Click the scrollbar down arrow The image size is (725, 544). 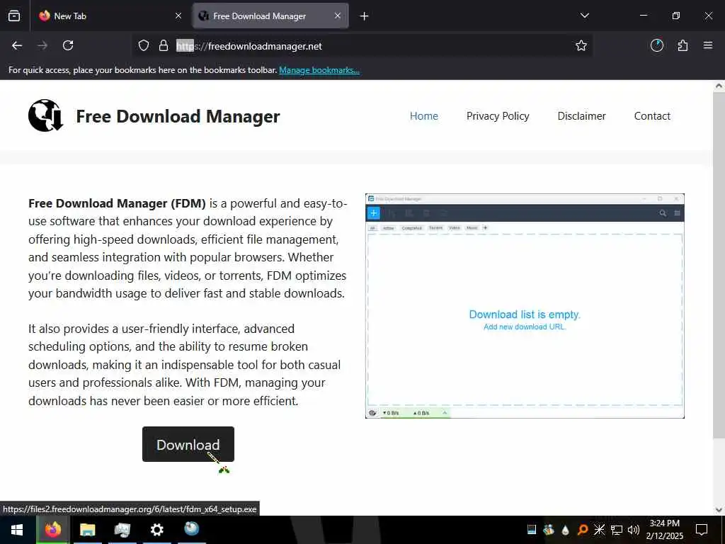tap(719, 510)
